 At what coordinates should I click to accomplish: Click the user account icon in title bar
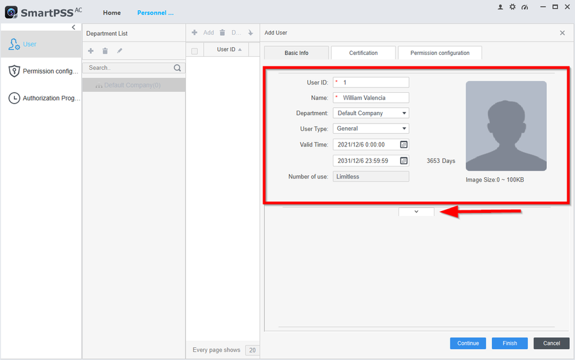click(500, 7)
